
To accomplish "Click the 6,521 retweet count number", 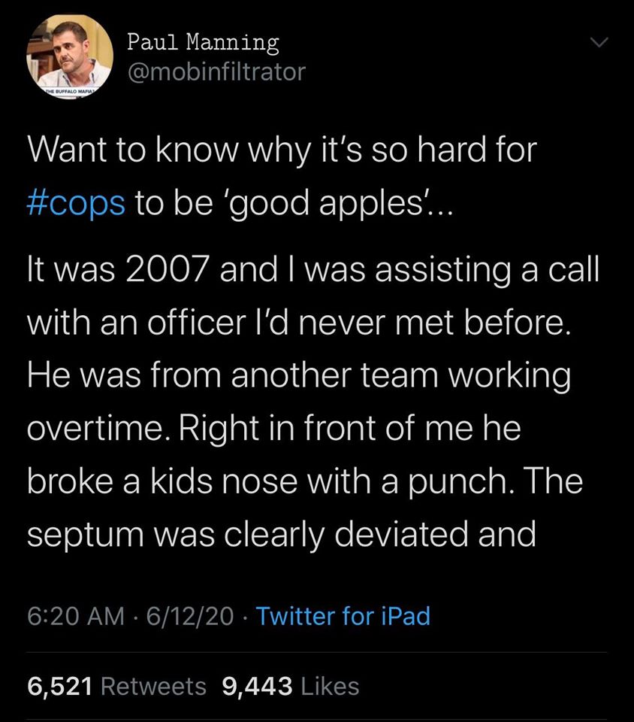I will [x=59, y=686].
